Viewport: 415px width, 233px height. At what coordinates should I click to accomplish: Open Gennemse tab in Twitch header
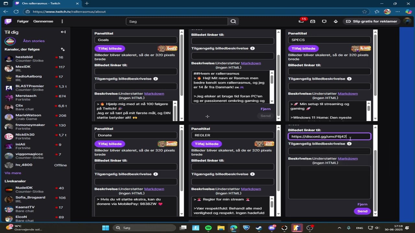click(43, 21)
